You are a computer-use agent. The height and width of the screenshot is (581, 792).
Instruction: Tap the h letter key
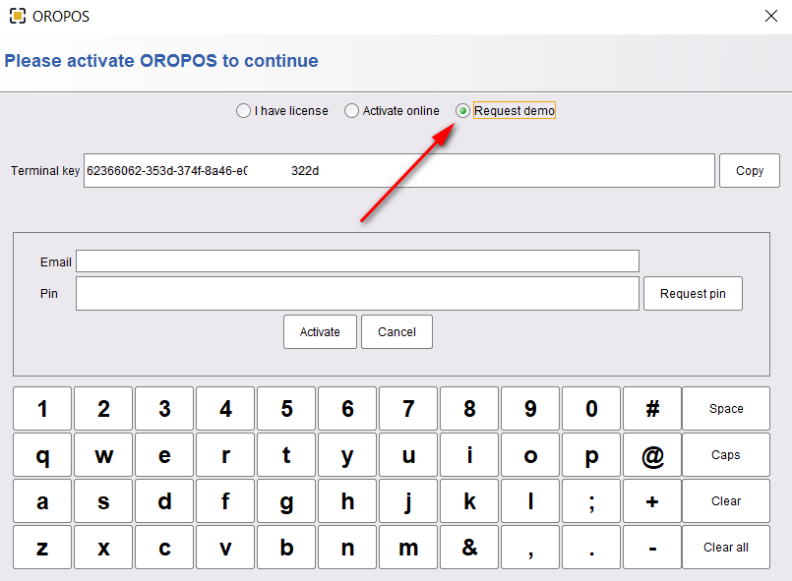pyautogui.click(x=347, y=500)
